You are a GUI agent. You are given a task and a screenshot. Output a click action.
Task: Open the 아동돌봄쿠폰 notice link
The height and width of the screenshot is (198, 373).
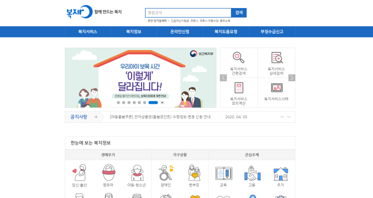click(160, 117)
